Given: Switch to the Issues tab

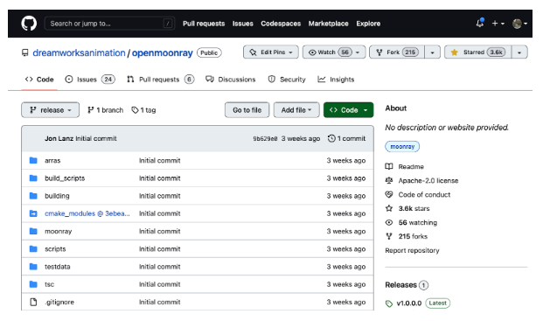Looking at the screenshot, I should [90, 80].
